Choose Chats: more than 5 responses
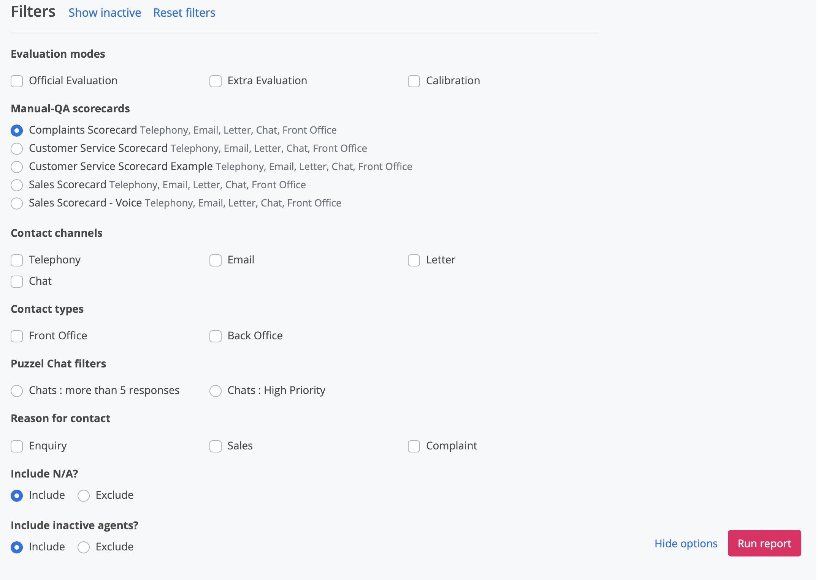The width and height of the screenshot is (818, 580). coord(17,391)
